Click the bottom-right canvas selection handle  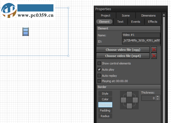click(68, 56)
